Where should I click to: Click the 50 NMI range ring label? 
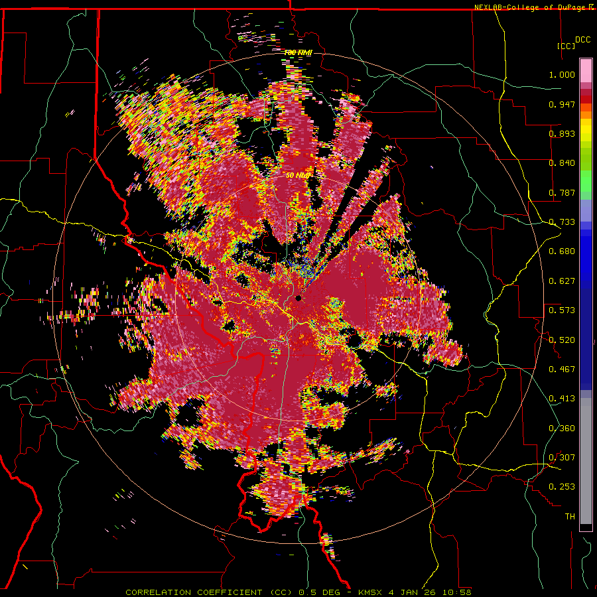pos(298,176)
